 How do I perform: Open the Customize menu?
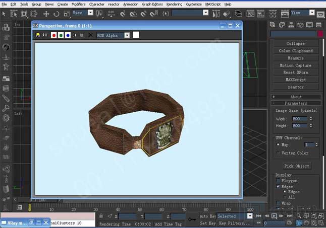(x=194, y=4)
